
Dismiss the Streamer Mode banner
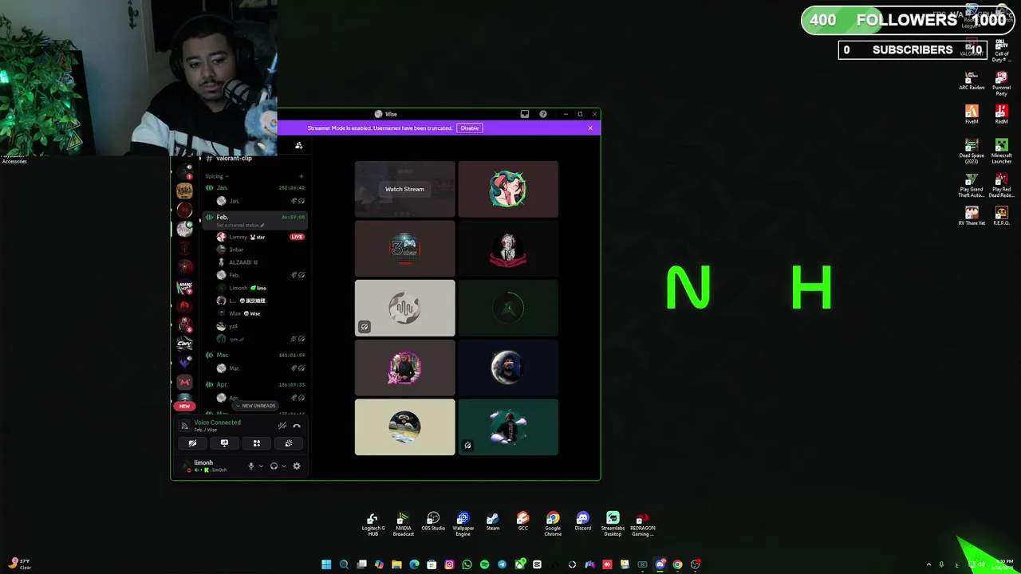point(590,128)
